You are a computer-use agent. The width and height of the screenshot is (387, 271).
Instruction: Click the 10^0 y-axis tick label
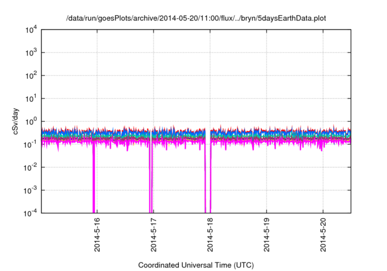pos(31,122)
